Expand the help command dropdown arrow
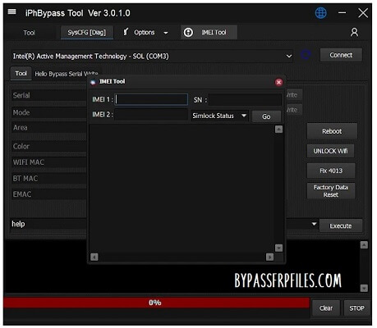 click(314, 224)
